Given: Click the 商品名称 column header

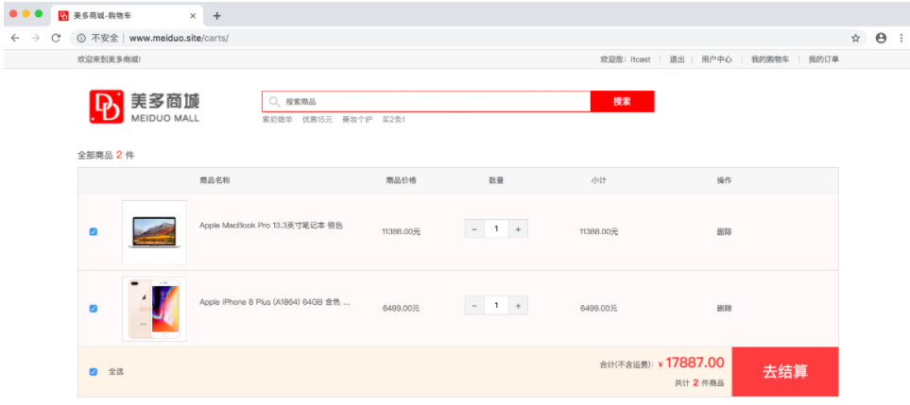Looking at the screenshot, I should pos(215,180).
